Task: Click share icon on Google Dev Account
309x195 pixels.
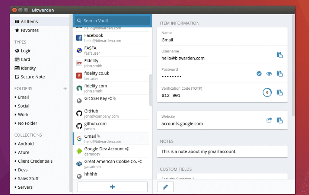Action: [x=127, y=149]
